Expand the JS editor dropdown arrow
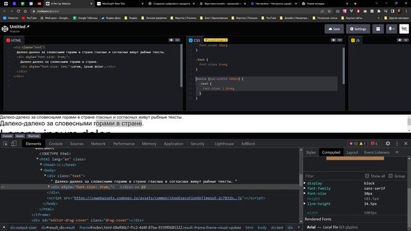Viewport: 411px width, 231px height. pos(406,40)
